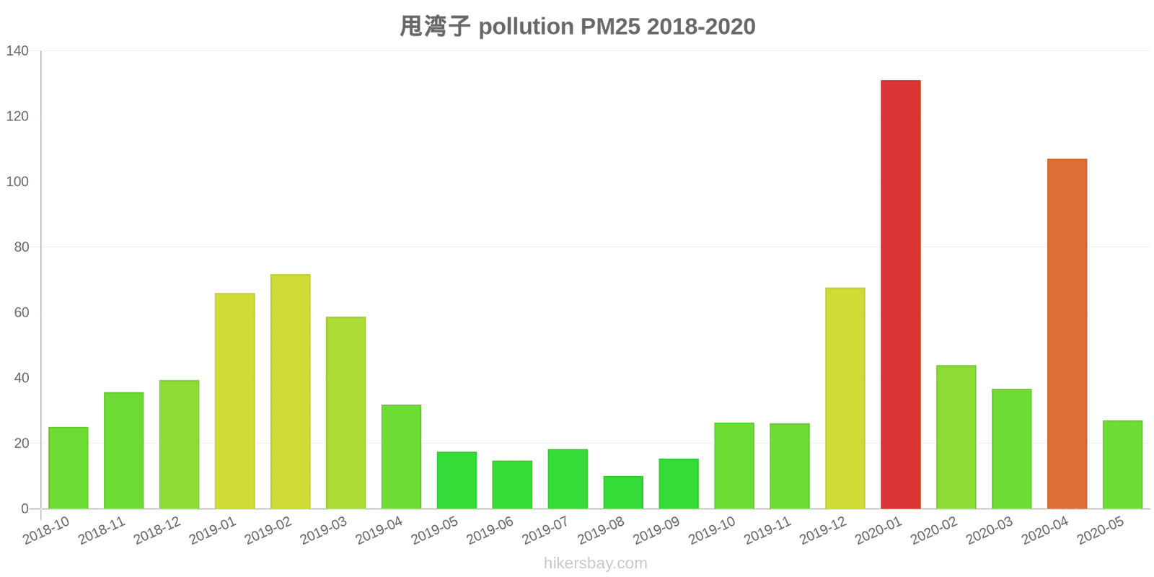This screenshot has height=577, width=1154.
Task: Select the 2019-01 bar
Action: pos(234,401)
